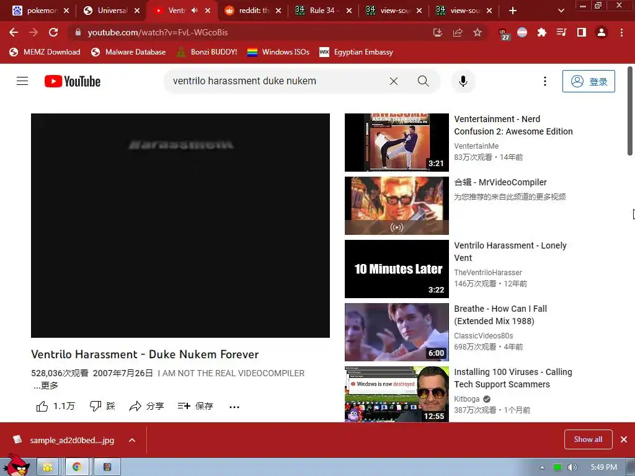The height and width of the screenshot is (476, 635).
Task: Expand video description with 更多
Action: (x=46, y=386)
